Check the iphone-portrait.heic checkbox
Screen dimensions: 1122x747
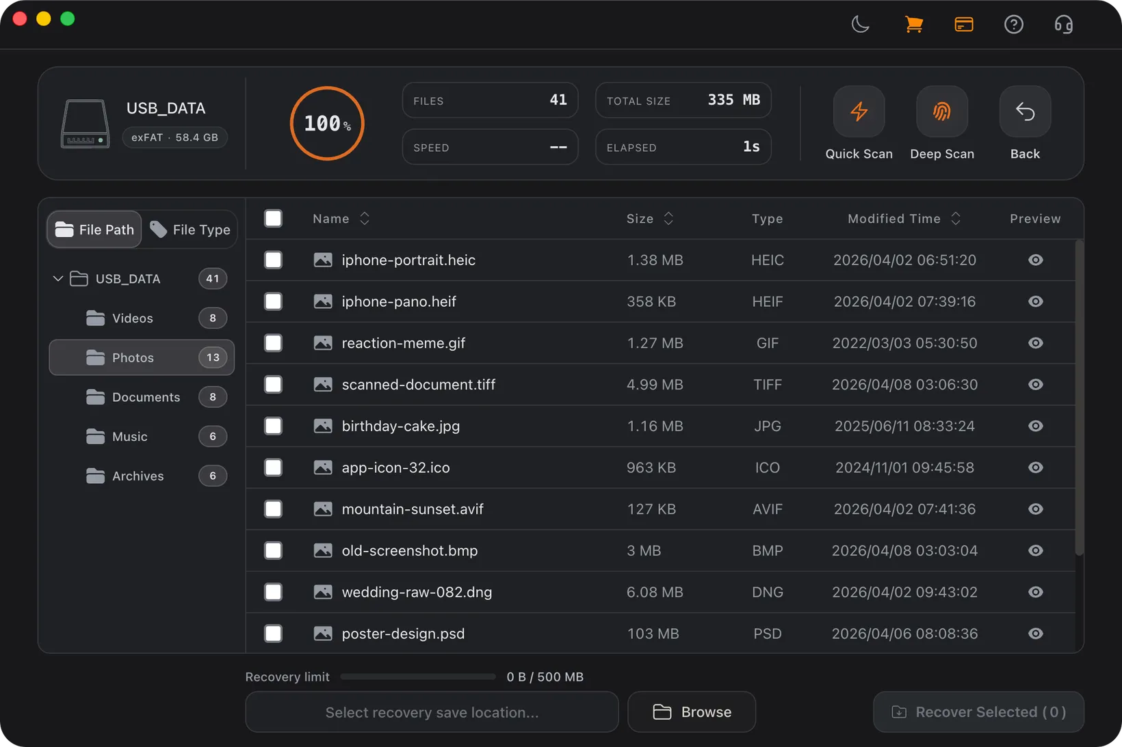click(x=273, y=260)
